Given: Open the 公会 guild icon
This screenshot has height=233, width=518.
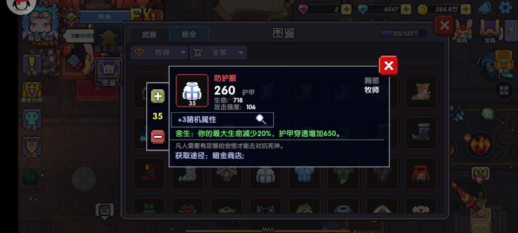Looking at the screenshot, I should coord(32,147).
